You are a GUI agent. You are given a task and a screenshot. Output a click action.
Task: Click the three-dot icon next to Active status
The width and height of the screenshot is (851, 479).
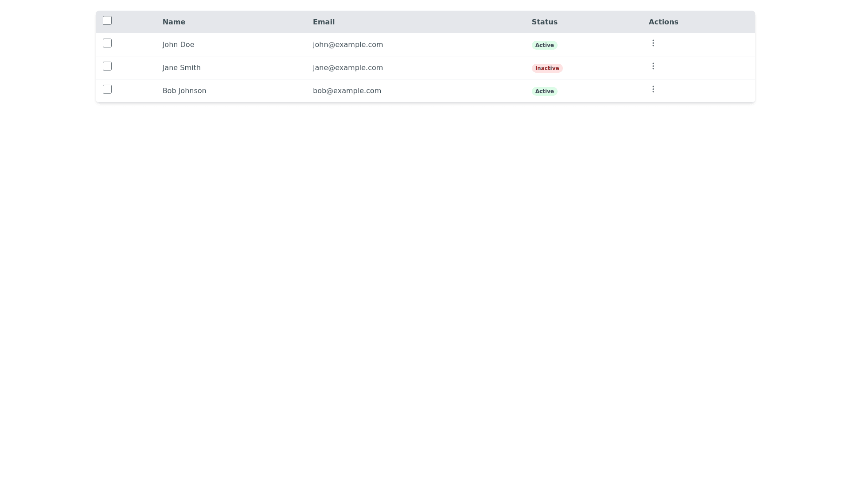coord(653,43)
